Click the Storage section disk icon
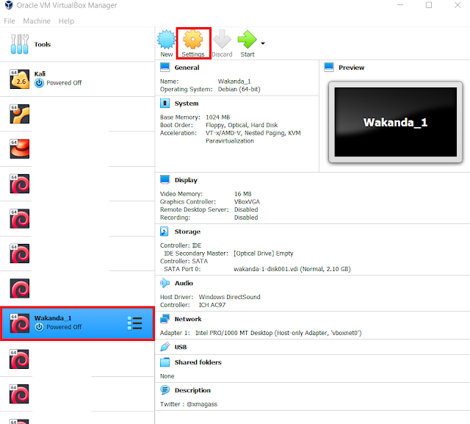The height and width of the screenshot is (424, 470). 164,231
